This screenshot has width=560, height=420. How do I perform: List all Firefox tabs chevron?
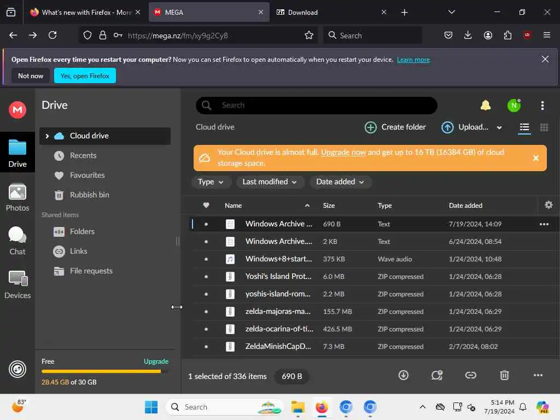(451, 12)
